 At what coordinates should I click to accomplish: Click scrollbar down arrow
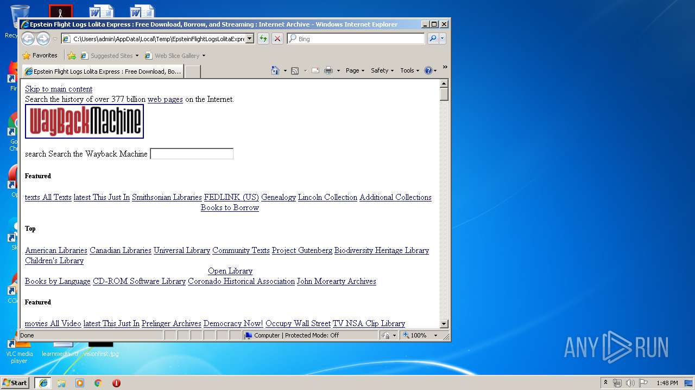444,324
